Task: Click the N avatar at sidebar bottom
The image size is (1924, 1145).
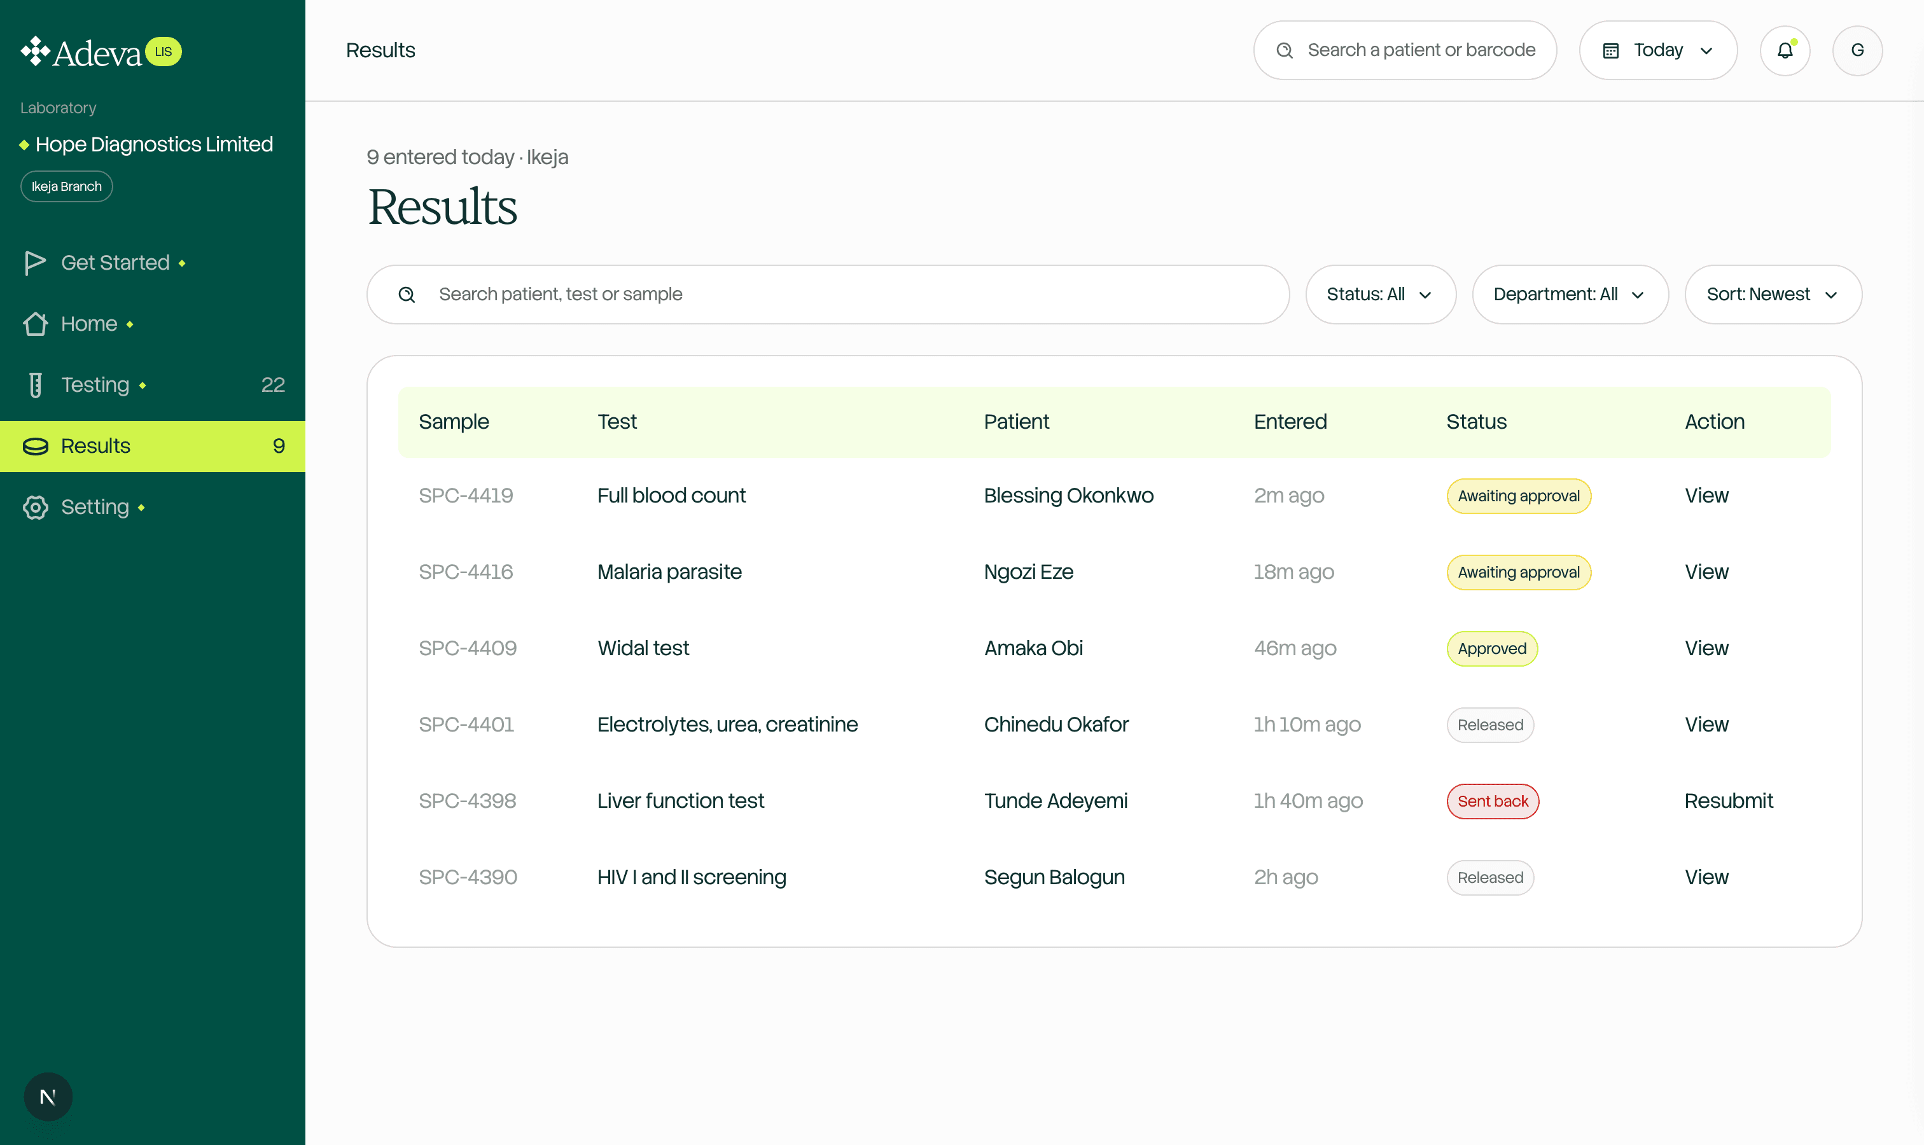Action: point(48,1097)
